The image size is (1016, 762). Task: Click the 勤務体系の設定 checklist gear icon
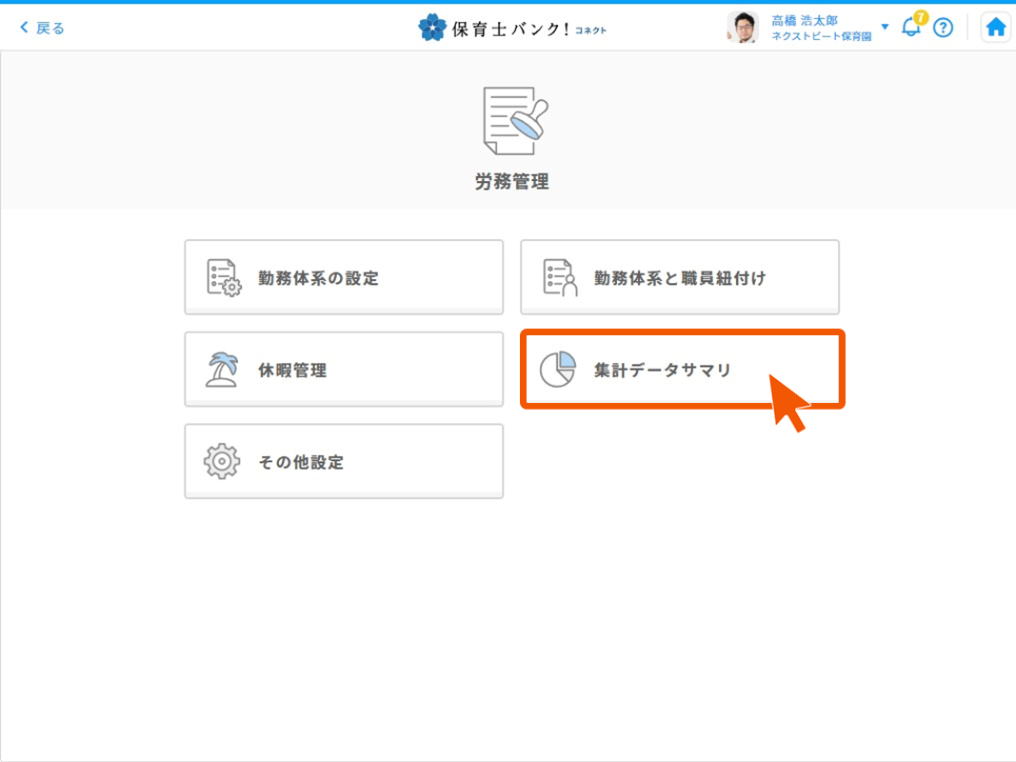click(x=224, y=278)
